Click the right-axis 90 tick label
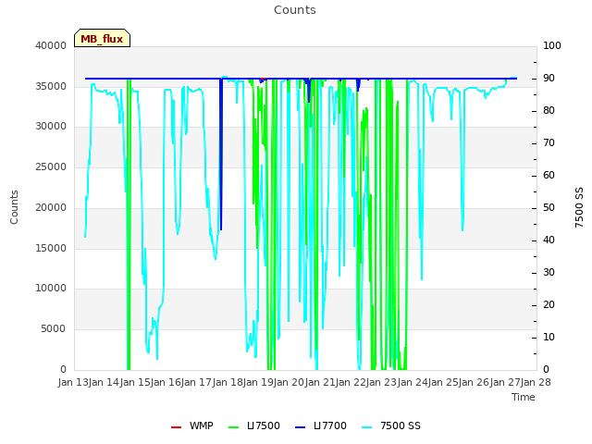Viewport: 592px width, 444px height. [x=549, y=78]
